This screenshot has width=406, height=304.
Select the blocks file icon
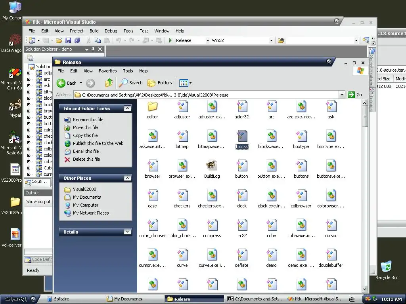point(242,136)
